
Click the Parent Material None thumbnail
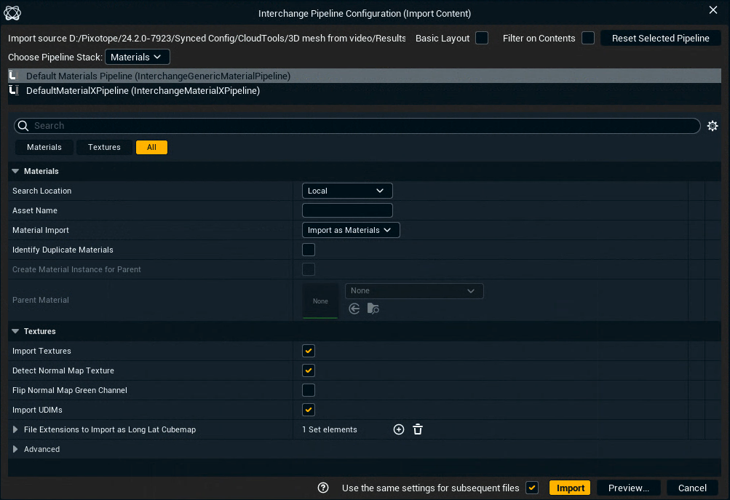(x=320, y=301)
